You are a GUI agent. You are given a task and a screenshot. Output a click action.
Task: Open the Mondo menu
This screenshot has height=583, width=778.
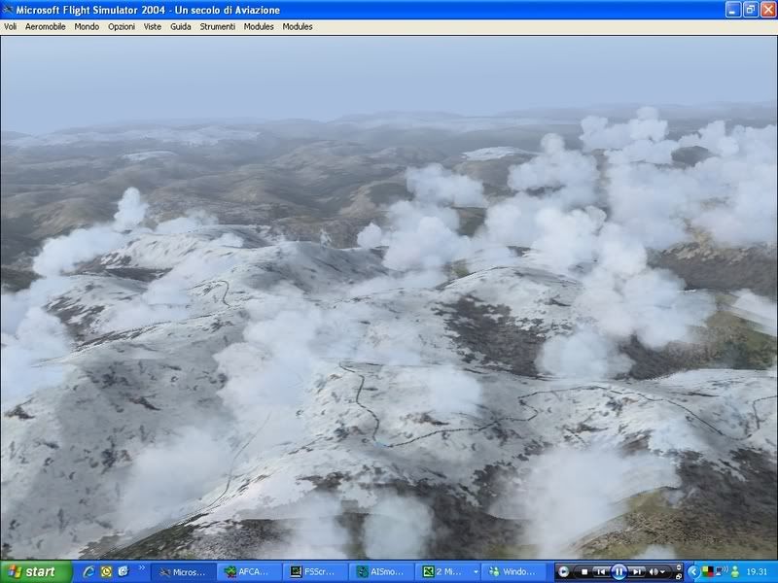[87, 27]
